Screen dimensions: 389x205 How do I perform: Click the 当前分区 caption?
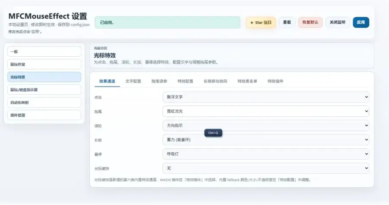coord(100,48)
